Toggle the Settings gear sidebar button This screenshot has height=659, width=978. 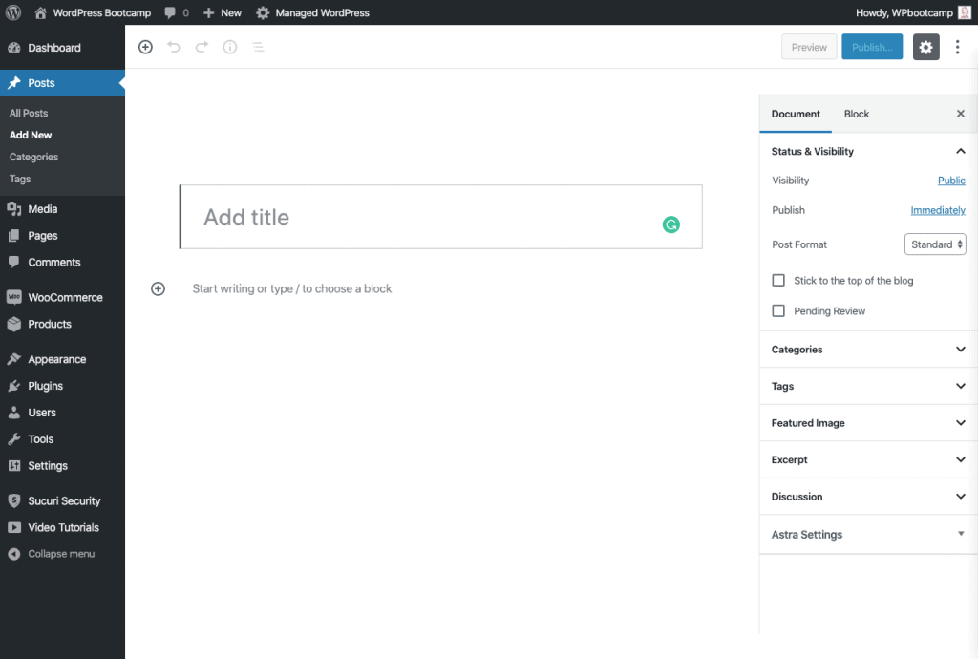click(925, 47)
